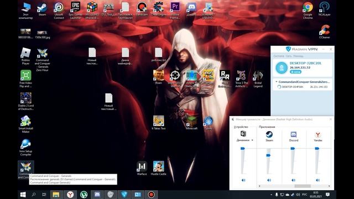Open taskbar search
The height and width of the screenshot is (199, 354).
pos(34,195)
